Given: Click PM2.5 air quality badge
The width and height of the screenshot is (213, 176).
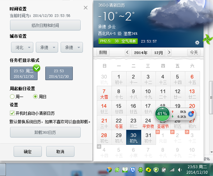Looking at the screenshot, I should (x=118, y=41).
